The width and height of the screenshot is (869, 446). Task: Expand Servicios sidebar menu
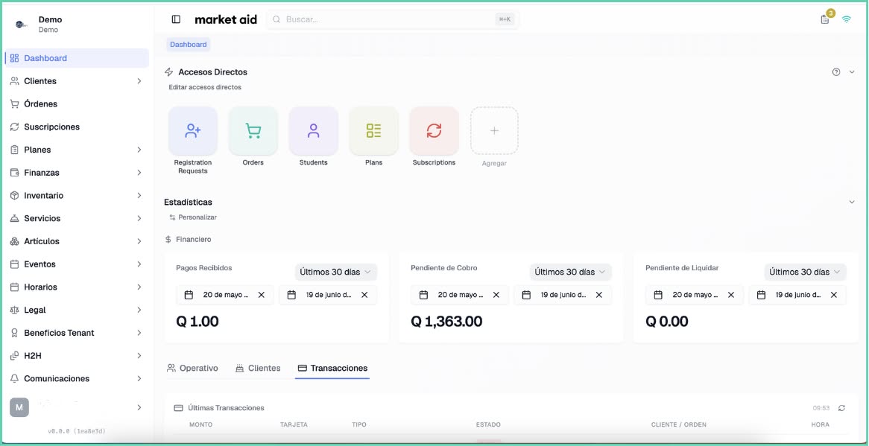point(77,219)
